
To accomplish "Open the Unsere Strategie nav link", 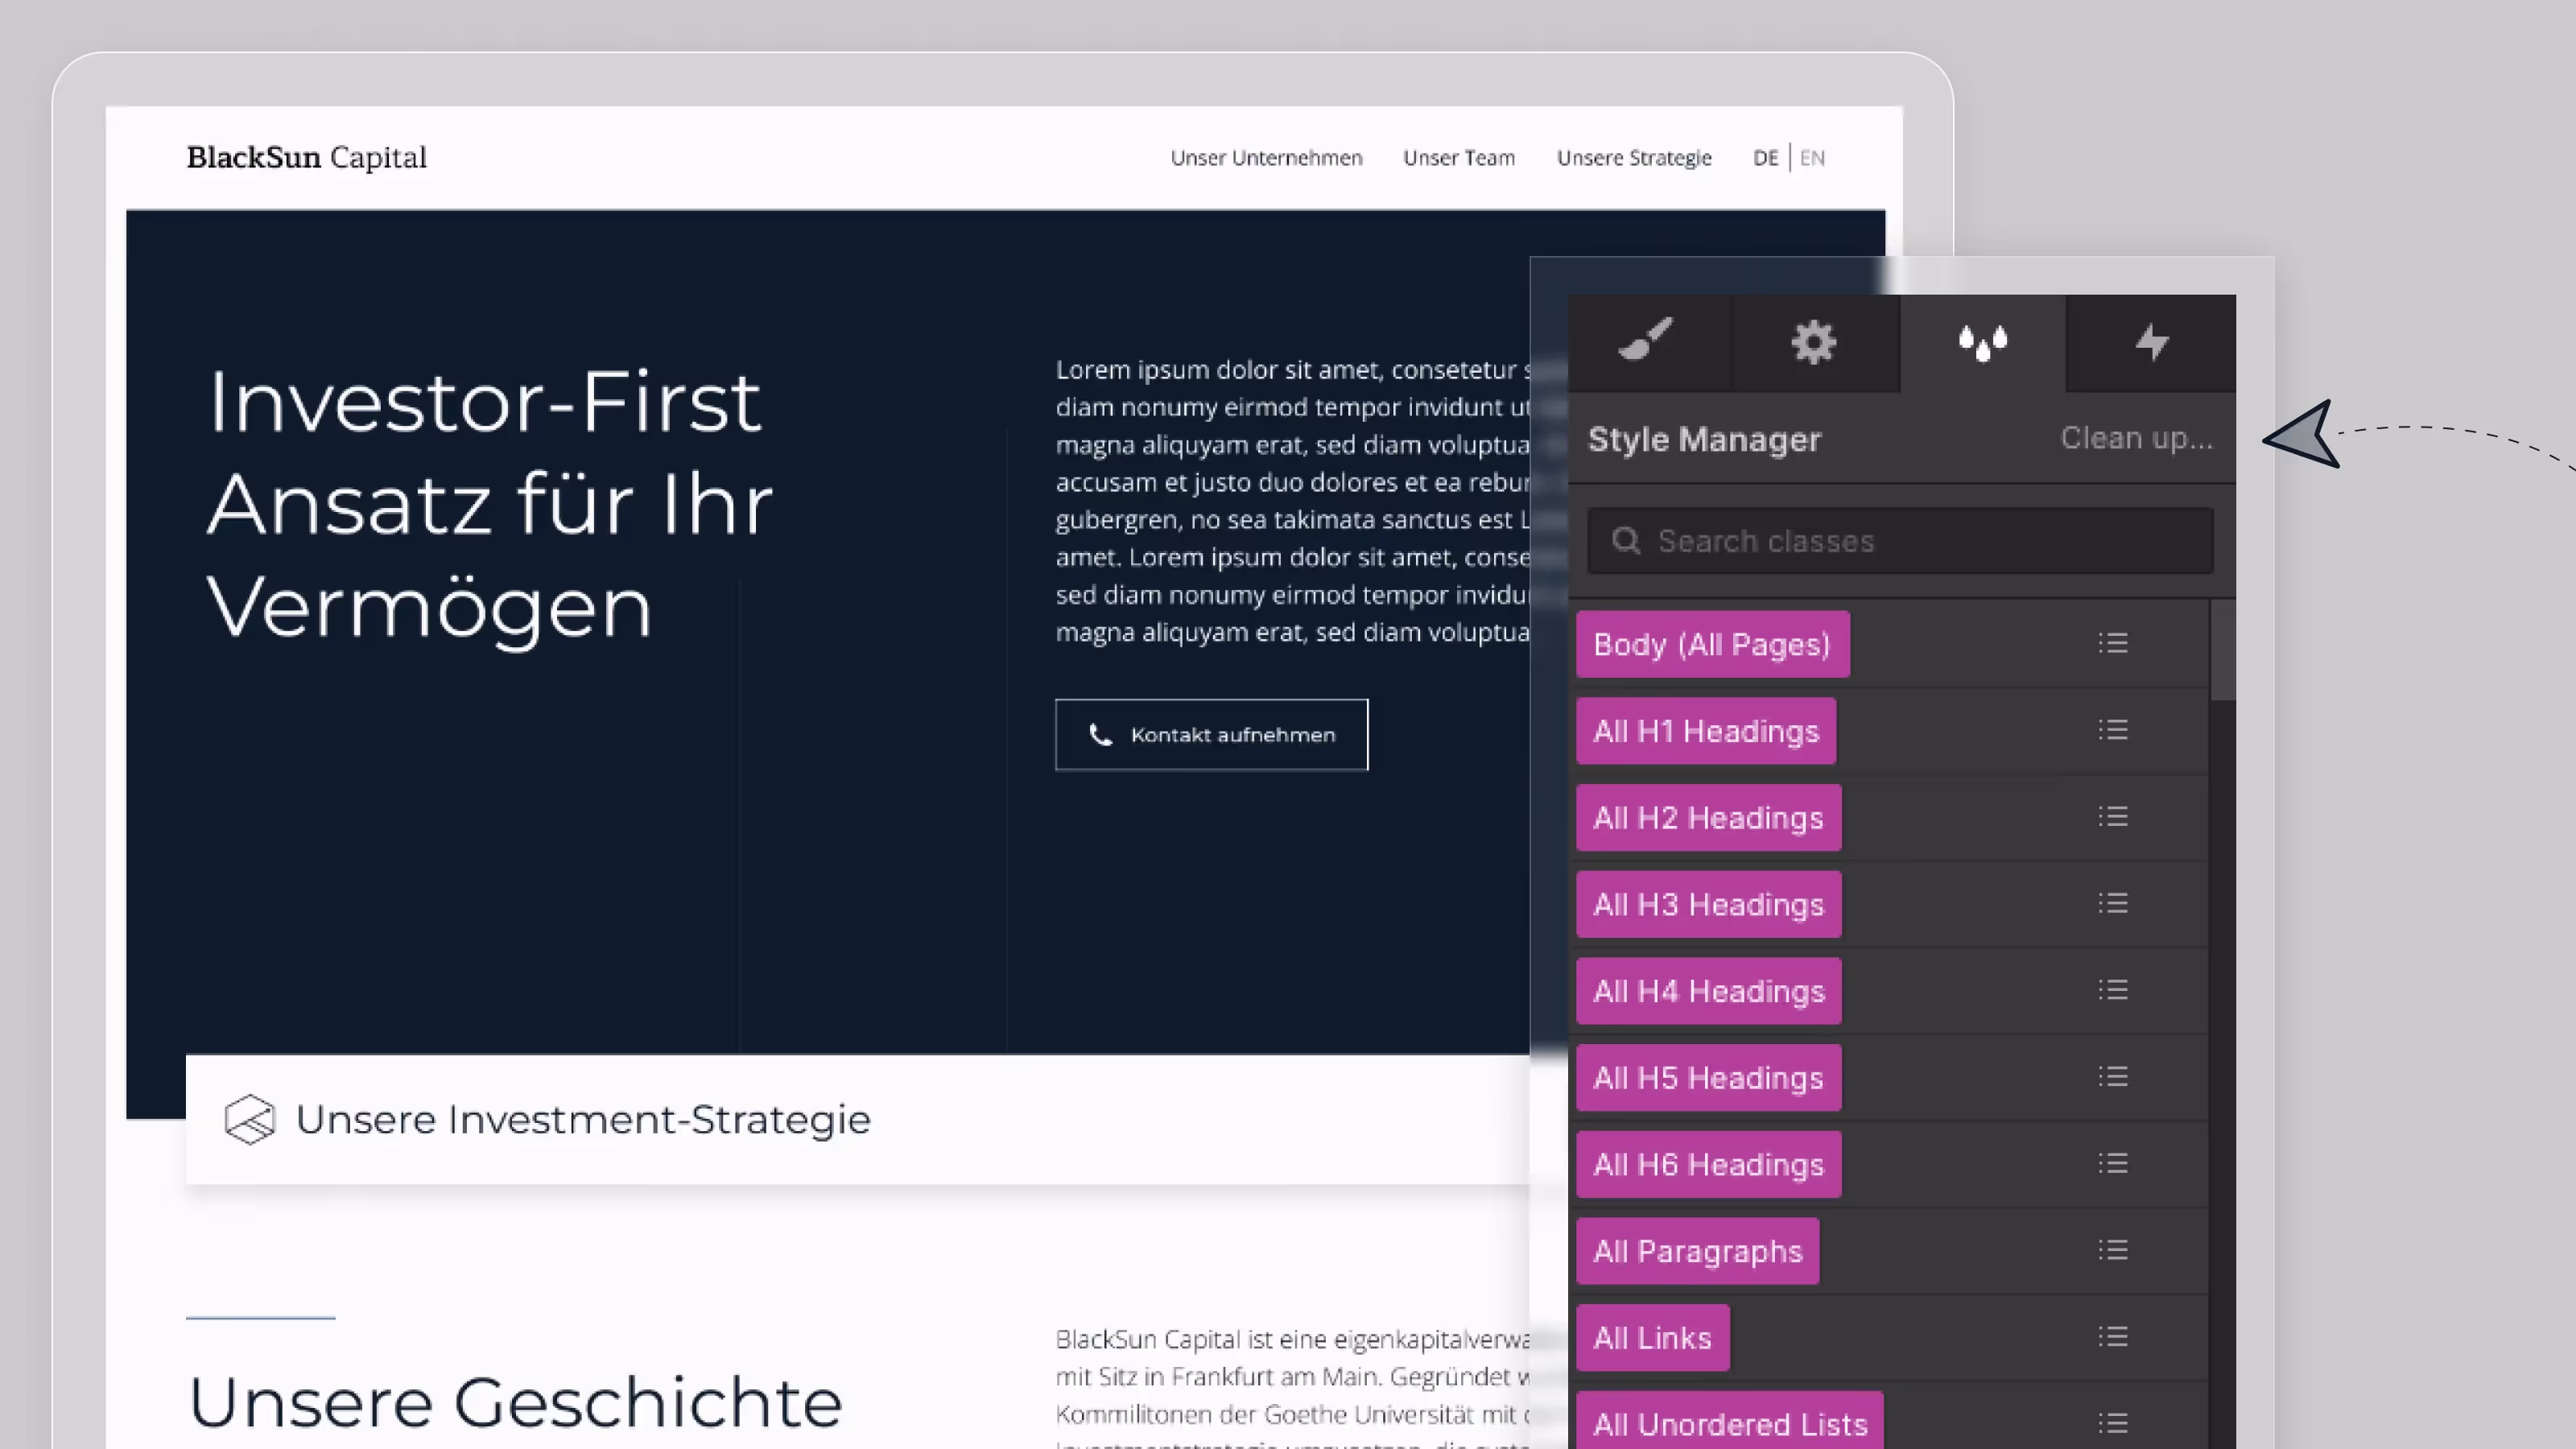I will click(x=1634, y=158).
